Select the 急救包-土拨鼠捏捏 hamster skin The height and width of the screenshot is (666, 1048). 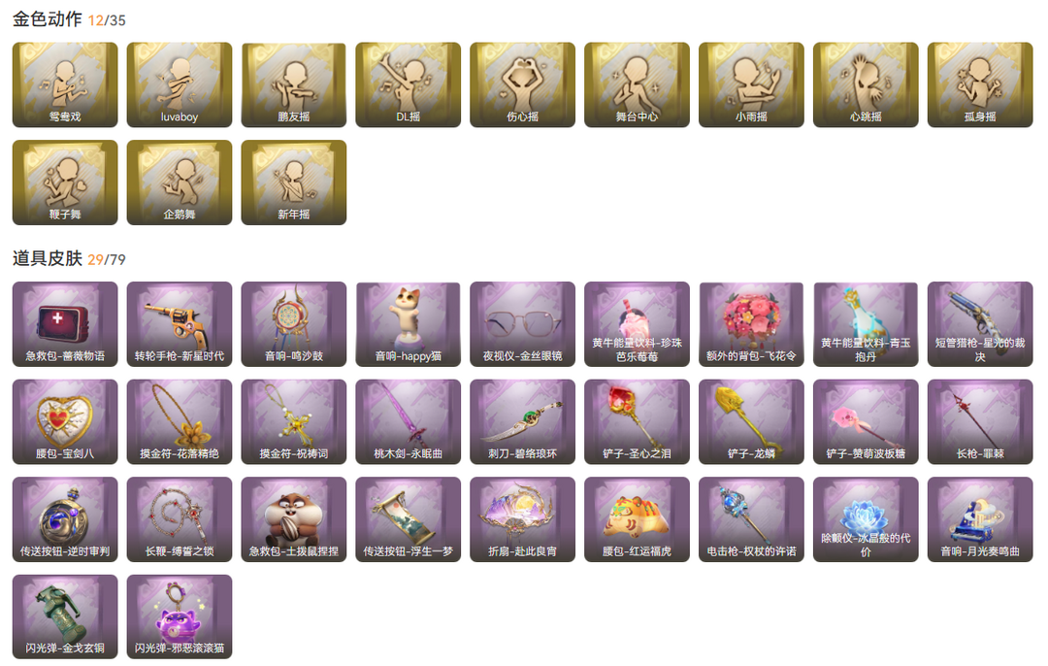293,519
